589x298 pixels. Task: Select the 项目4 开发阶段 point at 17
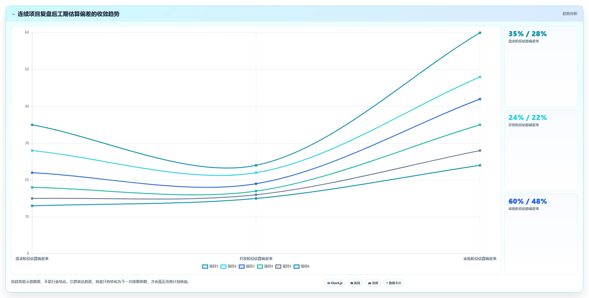coord(256,191)
